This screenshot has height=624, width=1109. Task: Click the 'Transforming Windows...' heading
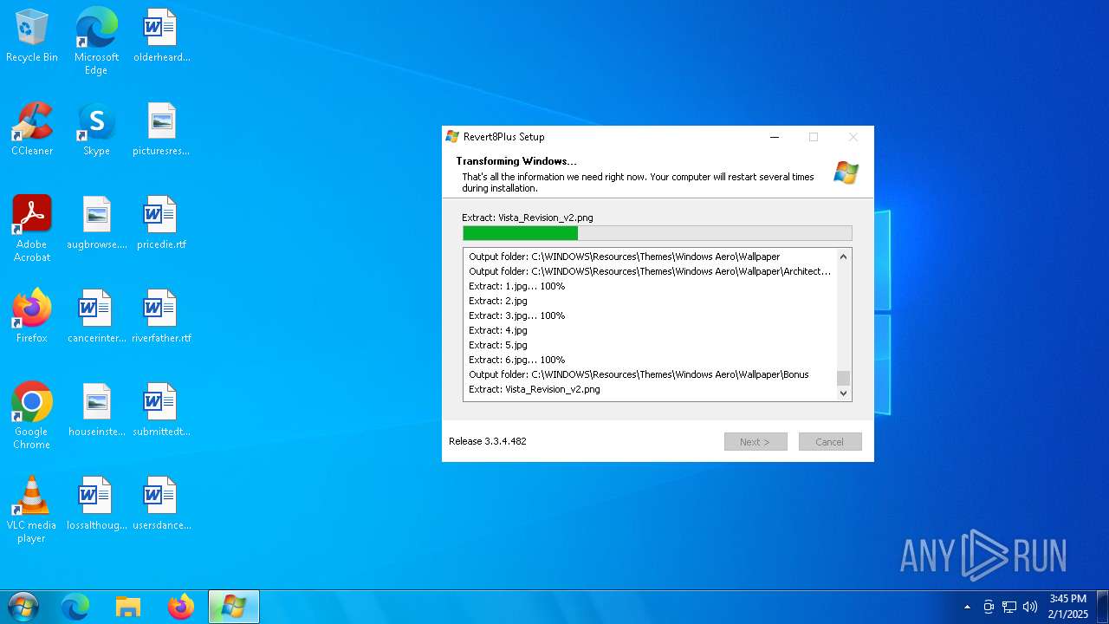516,161
